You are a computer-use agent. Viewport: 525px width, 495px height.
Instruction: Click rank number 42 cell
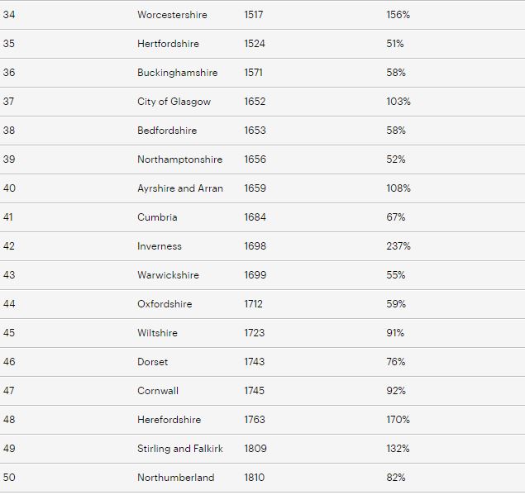click(x=9, y=246)
